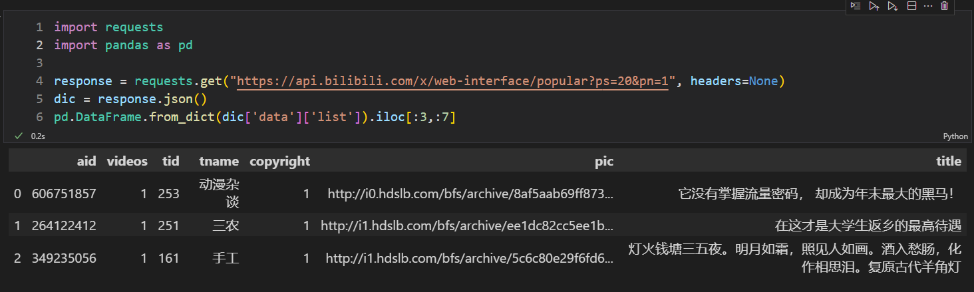
Task: Open the bilibili API URL link
Action: click(x=452, y=81)
